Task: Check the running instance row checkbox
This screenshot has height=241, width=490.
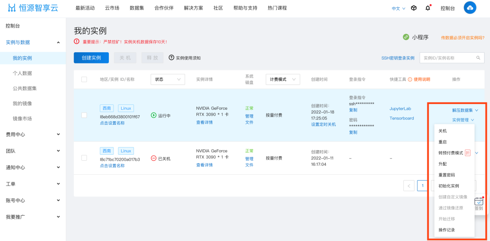Action: (x=84, y=115)
